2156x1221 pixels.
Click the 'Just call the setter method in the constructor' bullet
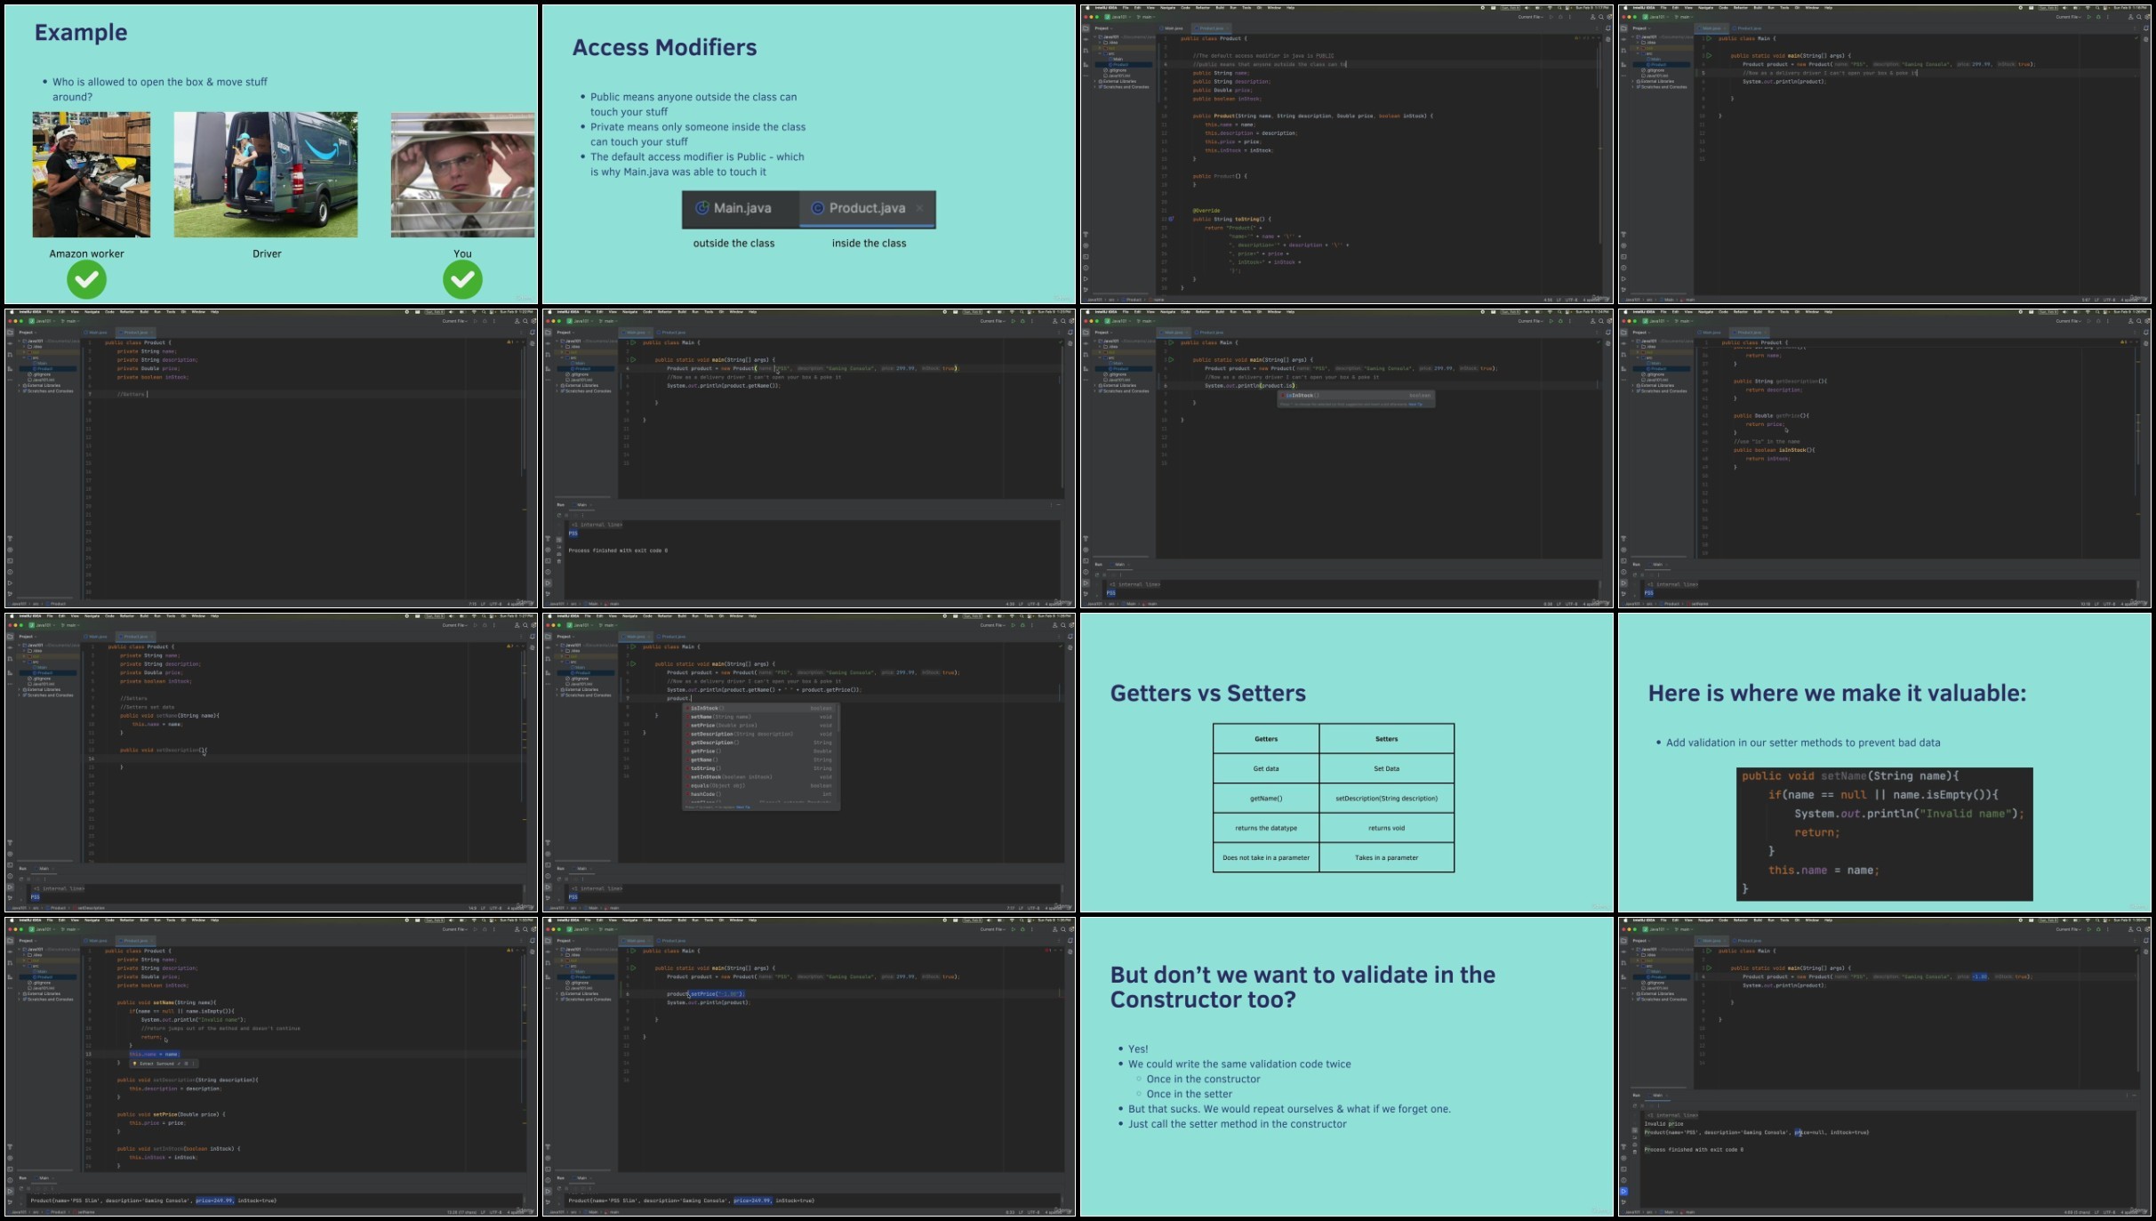[x=1238, y=1124]
